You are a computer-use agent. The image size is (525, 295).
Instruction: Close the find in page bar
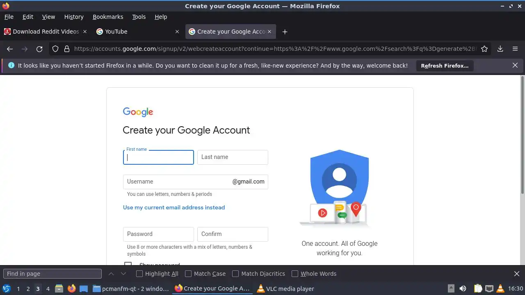517,274
